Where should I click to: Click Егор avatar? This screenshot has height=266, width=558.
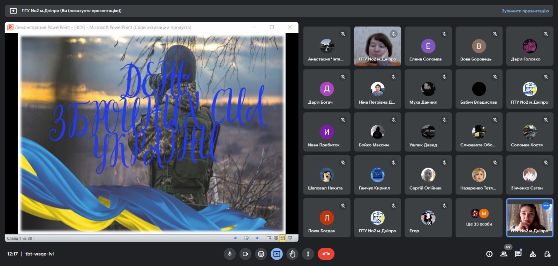coord(428,218)
